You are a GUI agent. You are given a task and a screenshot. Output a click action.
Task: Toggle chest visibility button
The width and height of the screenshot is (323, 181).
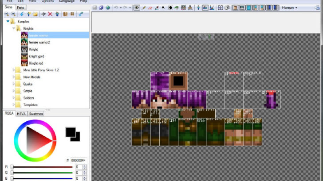(249, 8)
